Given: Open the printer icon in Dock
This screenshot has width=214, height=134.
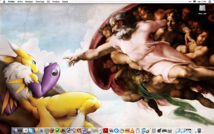Looking at the screenshot, I should (x=164, y=130).
